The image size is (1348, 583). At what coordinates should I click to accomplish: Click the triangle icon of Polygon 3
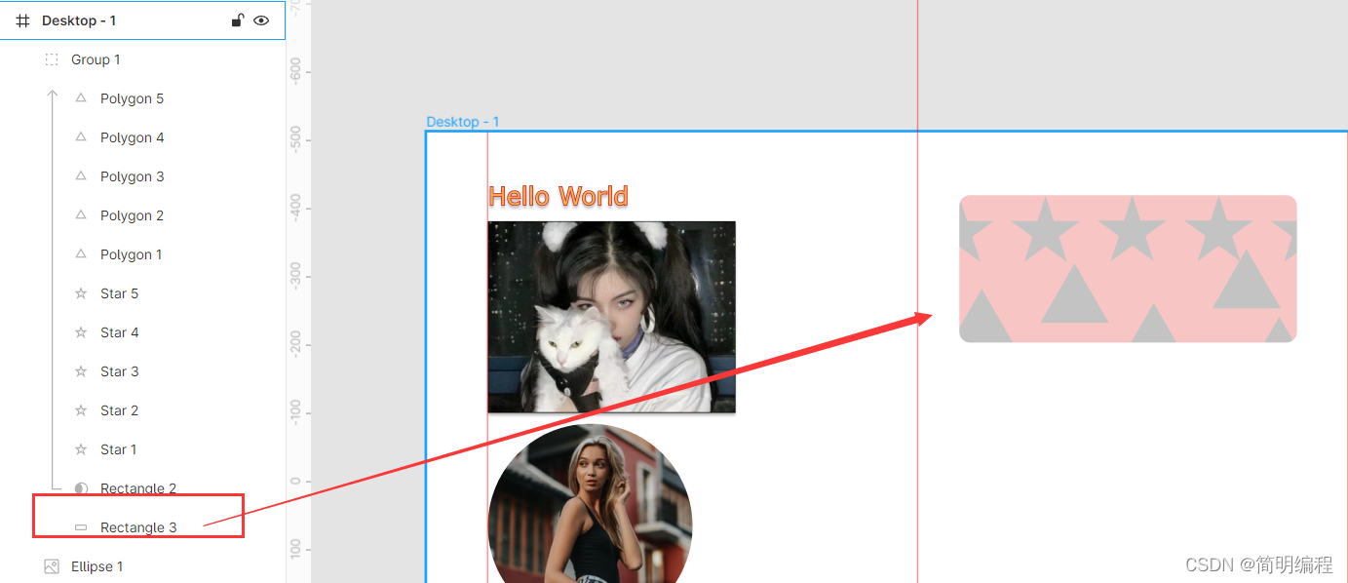coord(81,176)
